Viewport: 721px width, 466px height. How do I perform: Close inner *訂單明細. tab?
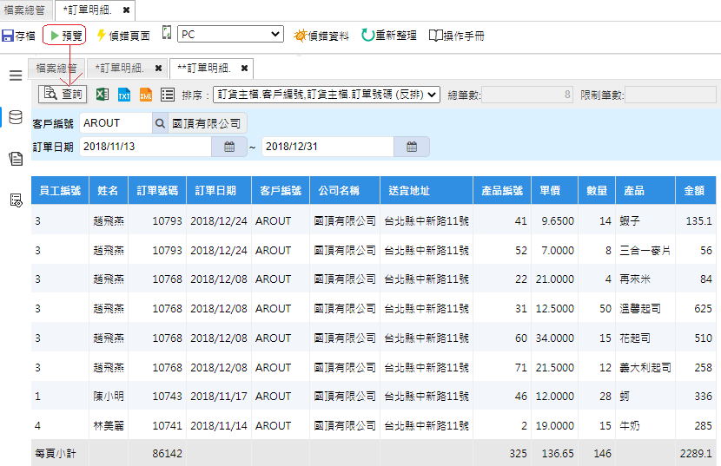pos(159,68)
